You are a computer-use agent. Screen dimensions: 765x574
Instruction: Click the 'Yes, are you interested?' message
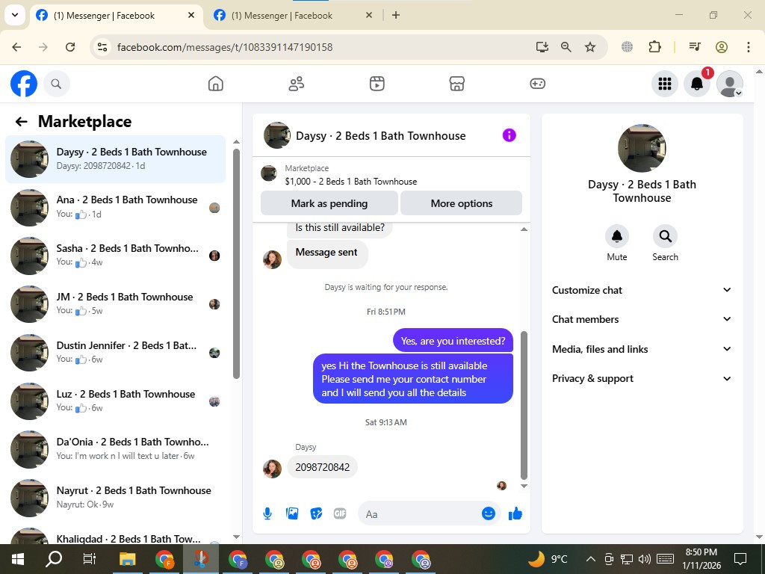click(453, 341)
